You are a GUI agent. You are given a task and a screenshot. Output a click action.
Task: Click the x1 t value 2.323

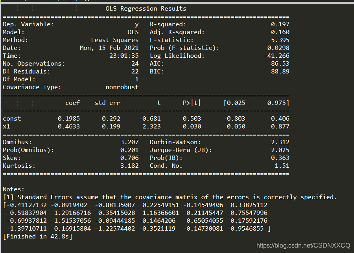pos(151,126)
